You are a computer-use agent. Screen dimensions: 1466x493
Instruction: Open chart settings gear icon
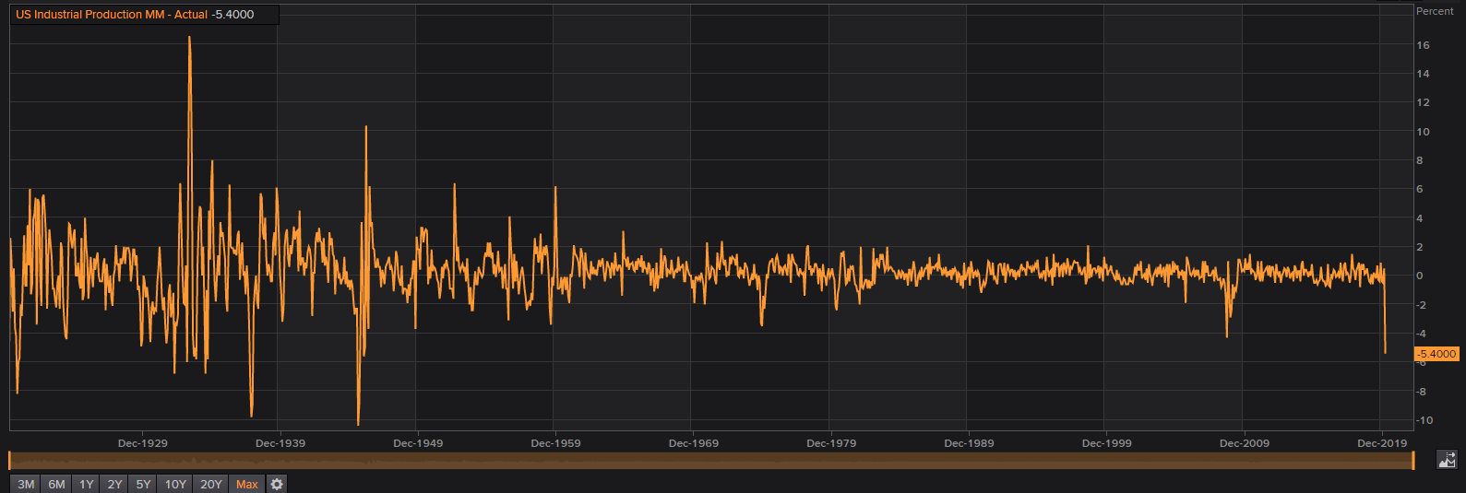pos(277,484)
